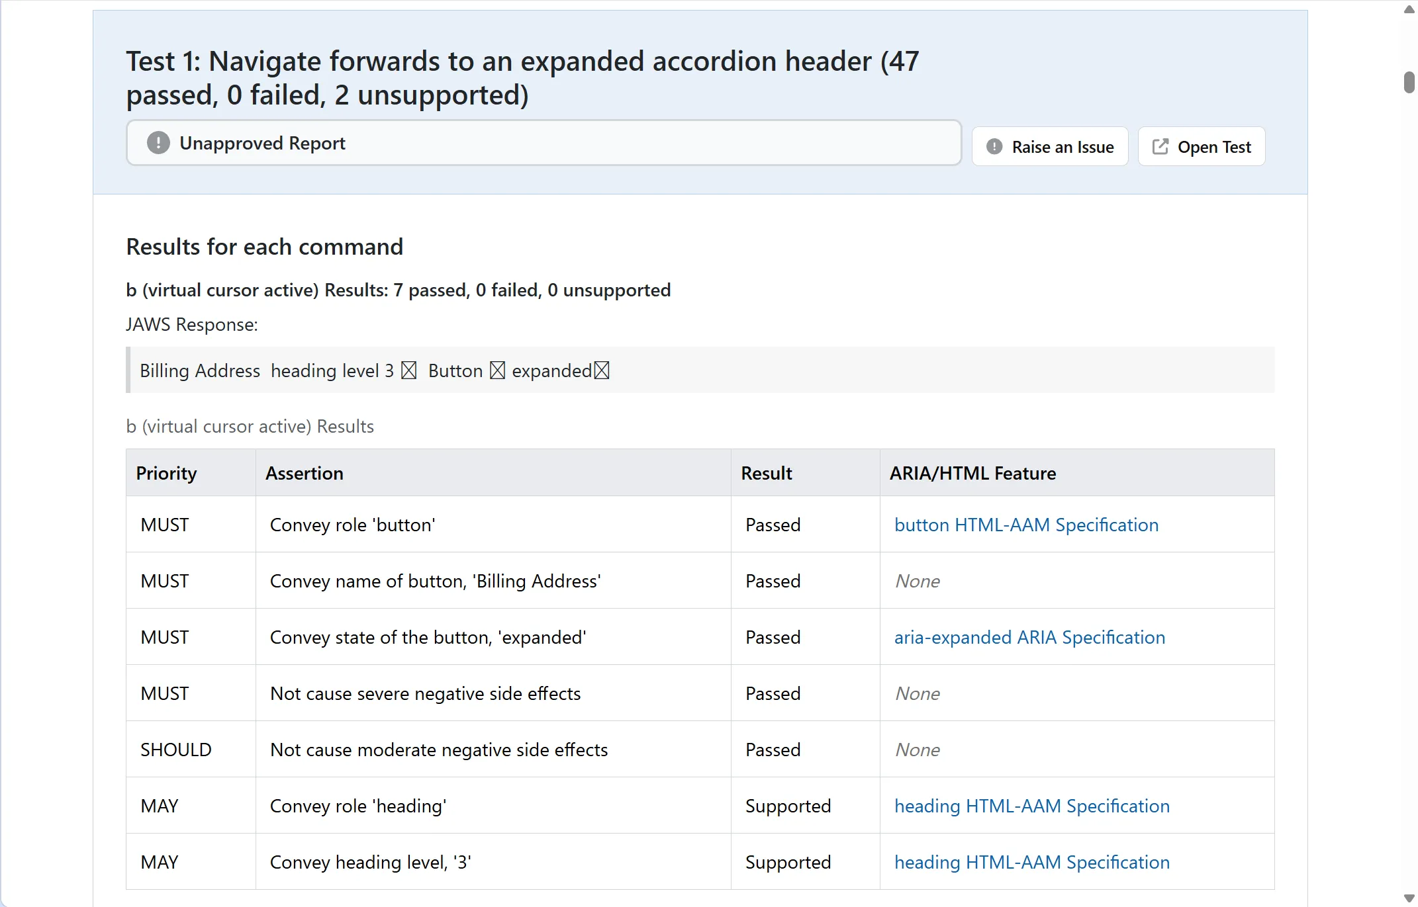The width and height of the screenshot is (1418, 907).
Task: Select the "Convey role 'heading'" assertion cell
Action: point(493,806)
